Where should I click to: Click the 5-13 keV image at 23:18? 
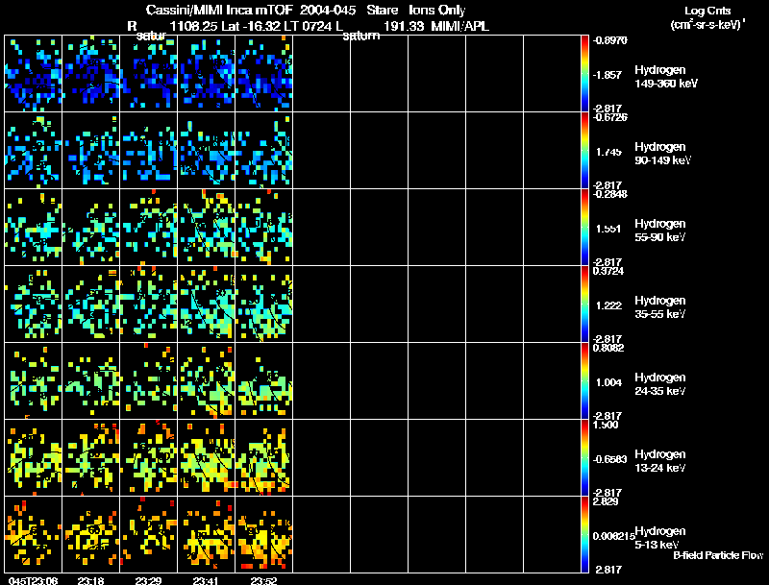(91, 535)
